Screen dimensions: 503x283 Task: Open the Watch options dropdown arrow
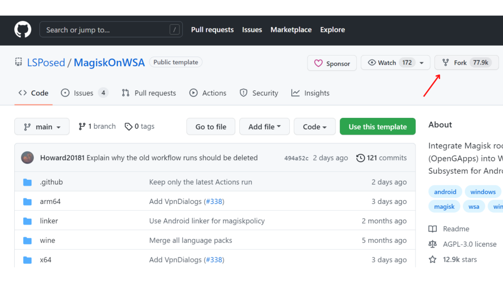421,63
